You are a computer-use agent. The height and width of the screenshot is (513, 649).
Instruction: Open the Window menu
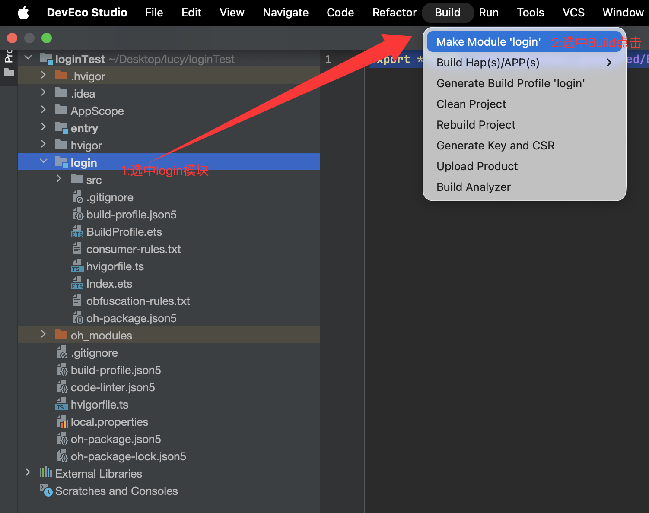pos(623,13)
